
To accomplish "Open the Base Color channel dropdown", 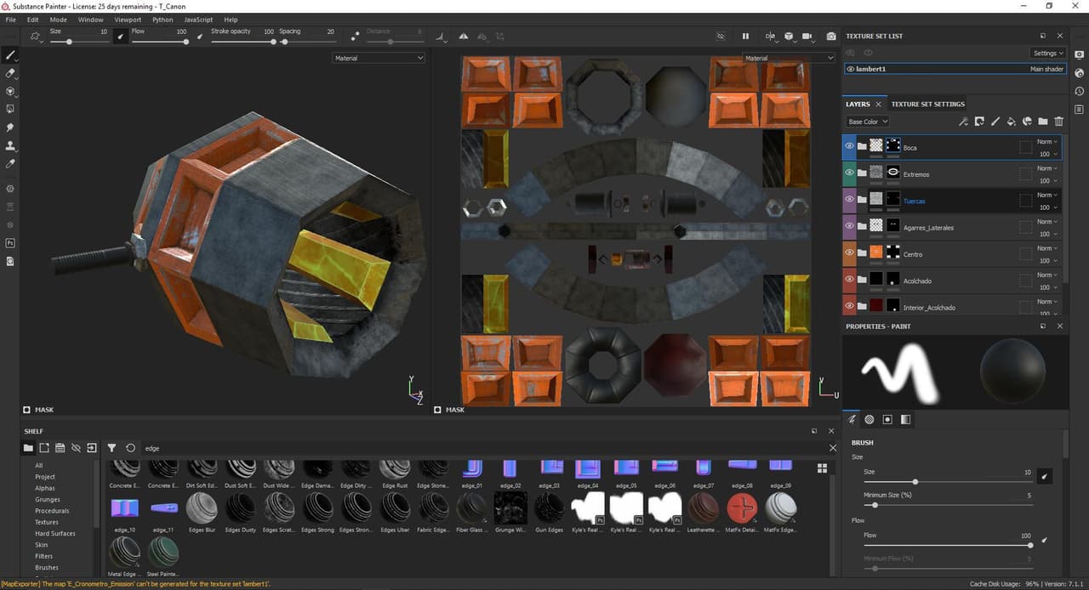I will pyautogui.click(x=868, y=122).
